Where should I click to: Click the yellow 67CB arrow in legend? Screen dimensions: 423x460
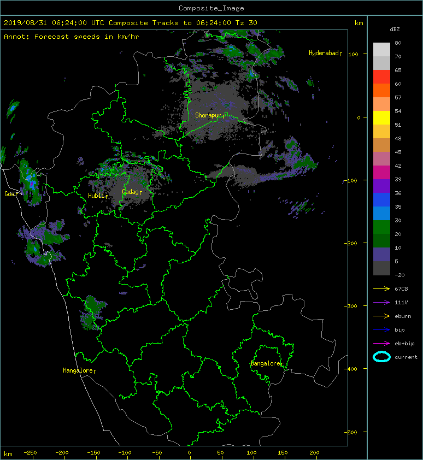point(381,288)
